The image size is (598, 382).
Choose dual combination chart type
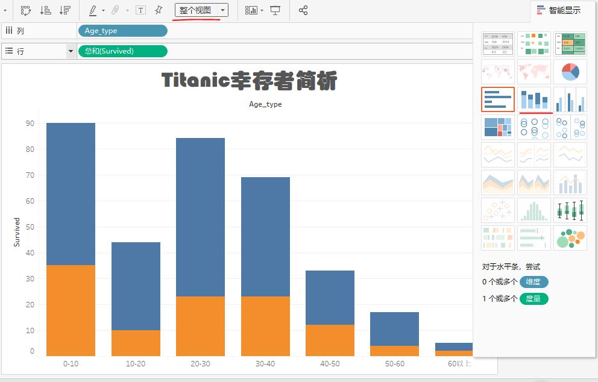pos(570,183)
